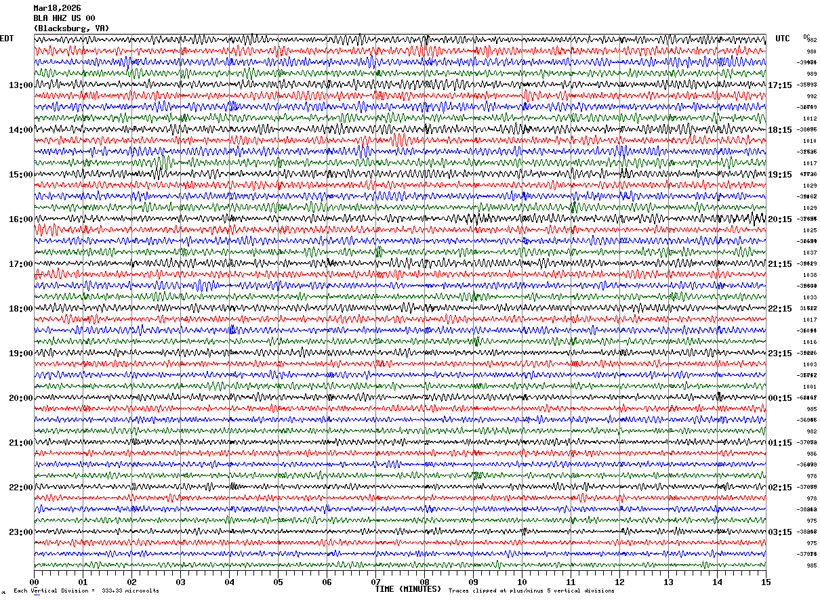Click the 21:00 EDT time label
Image resolution: width=820 pixels, height=600 pixels.
pyautogui.click(x=20, y=443)
